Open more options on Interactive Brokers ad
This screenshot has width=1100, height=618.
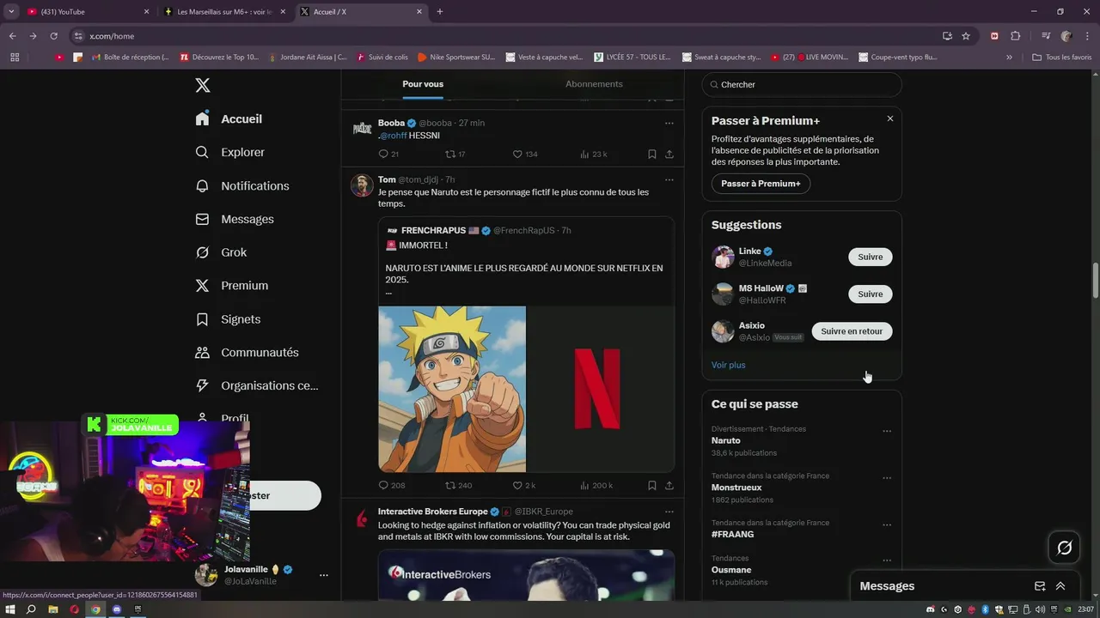tap(669, 512)
